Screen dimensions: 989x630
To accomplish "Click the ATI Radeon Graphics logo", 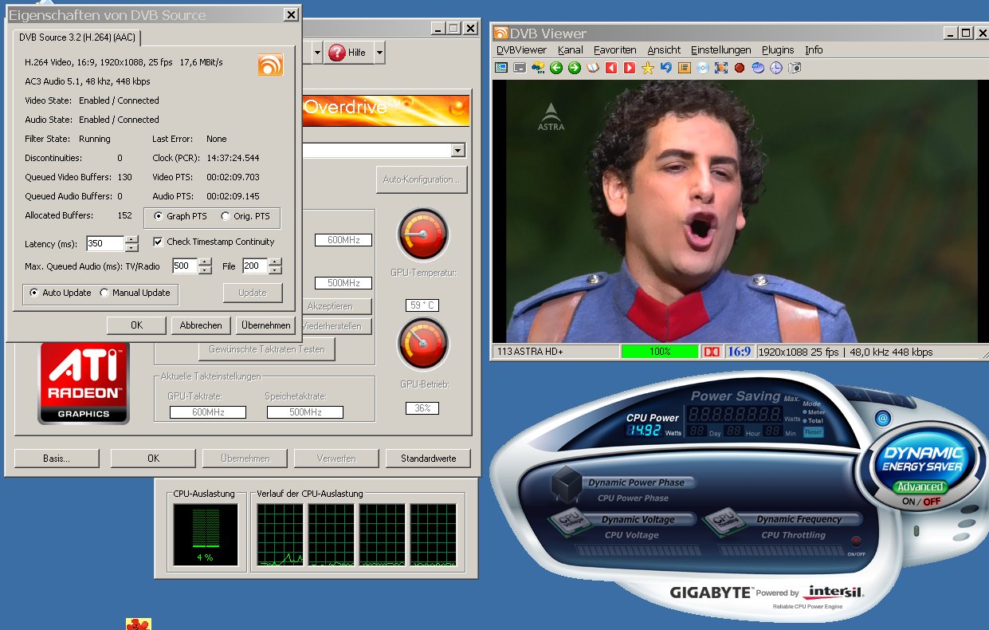I will [x=84, y=383].
